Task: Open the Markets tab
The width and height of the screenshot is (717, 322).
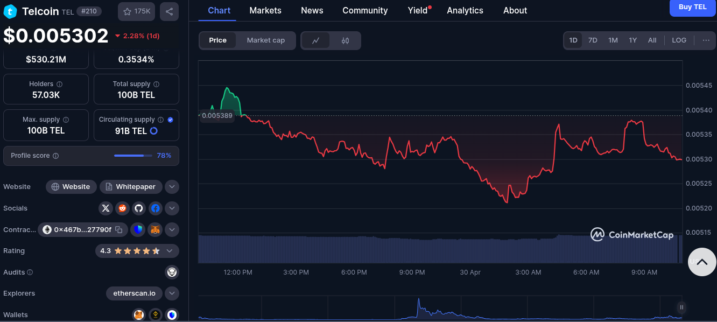Action: (265, 11)
